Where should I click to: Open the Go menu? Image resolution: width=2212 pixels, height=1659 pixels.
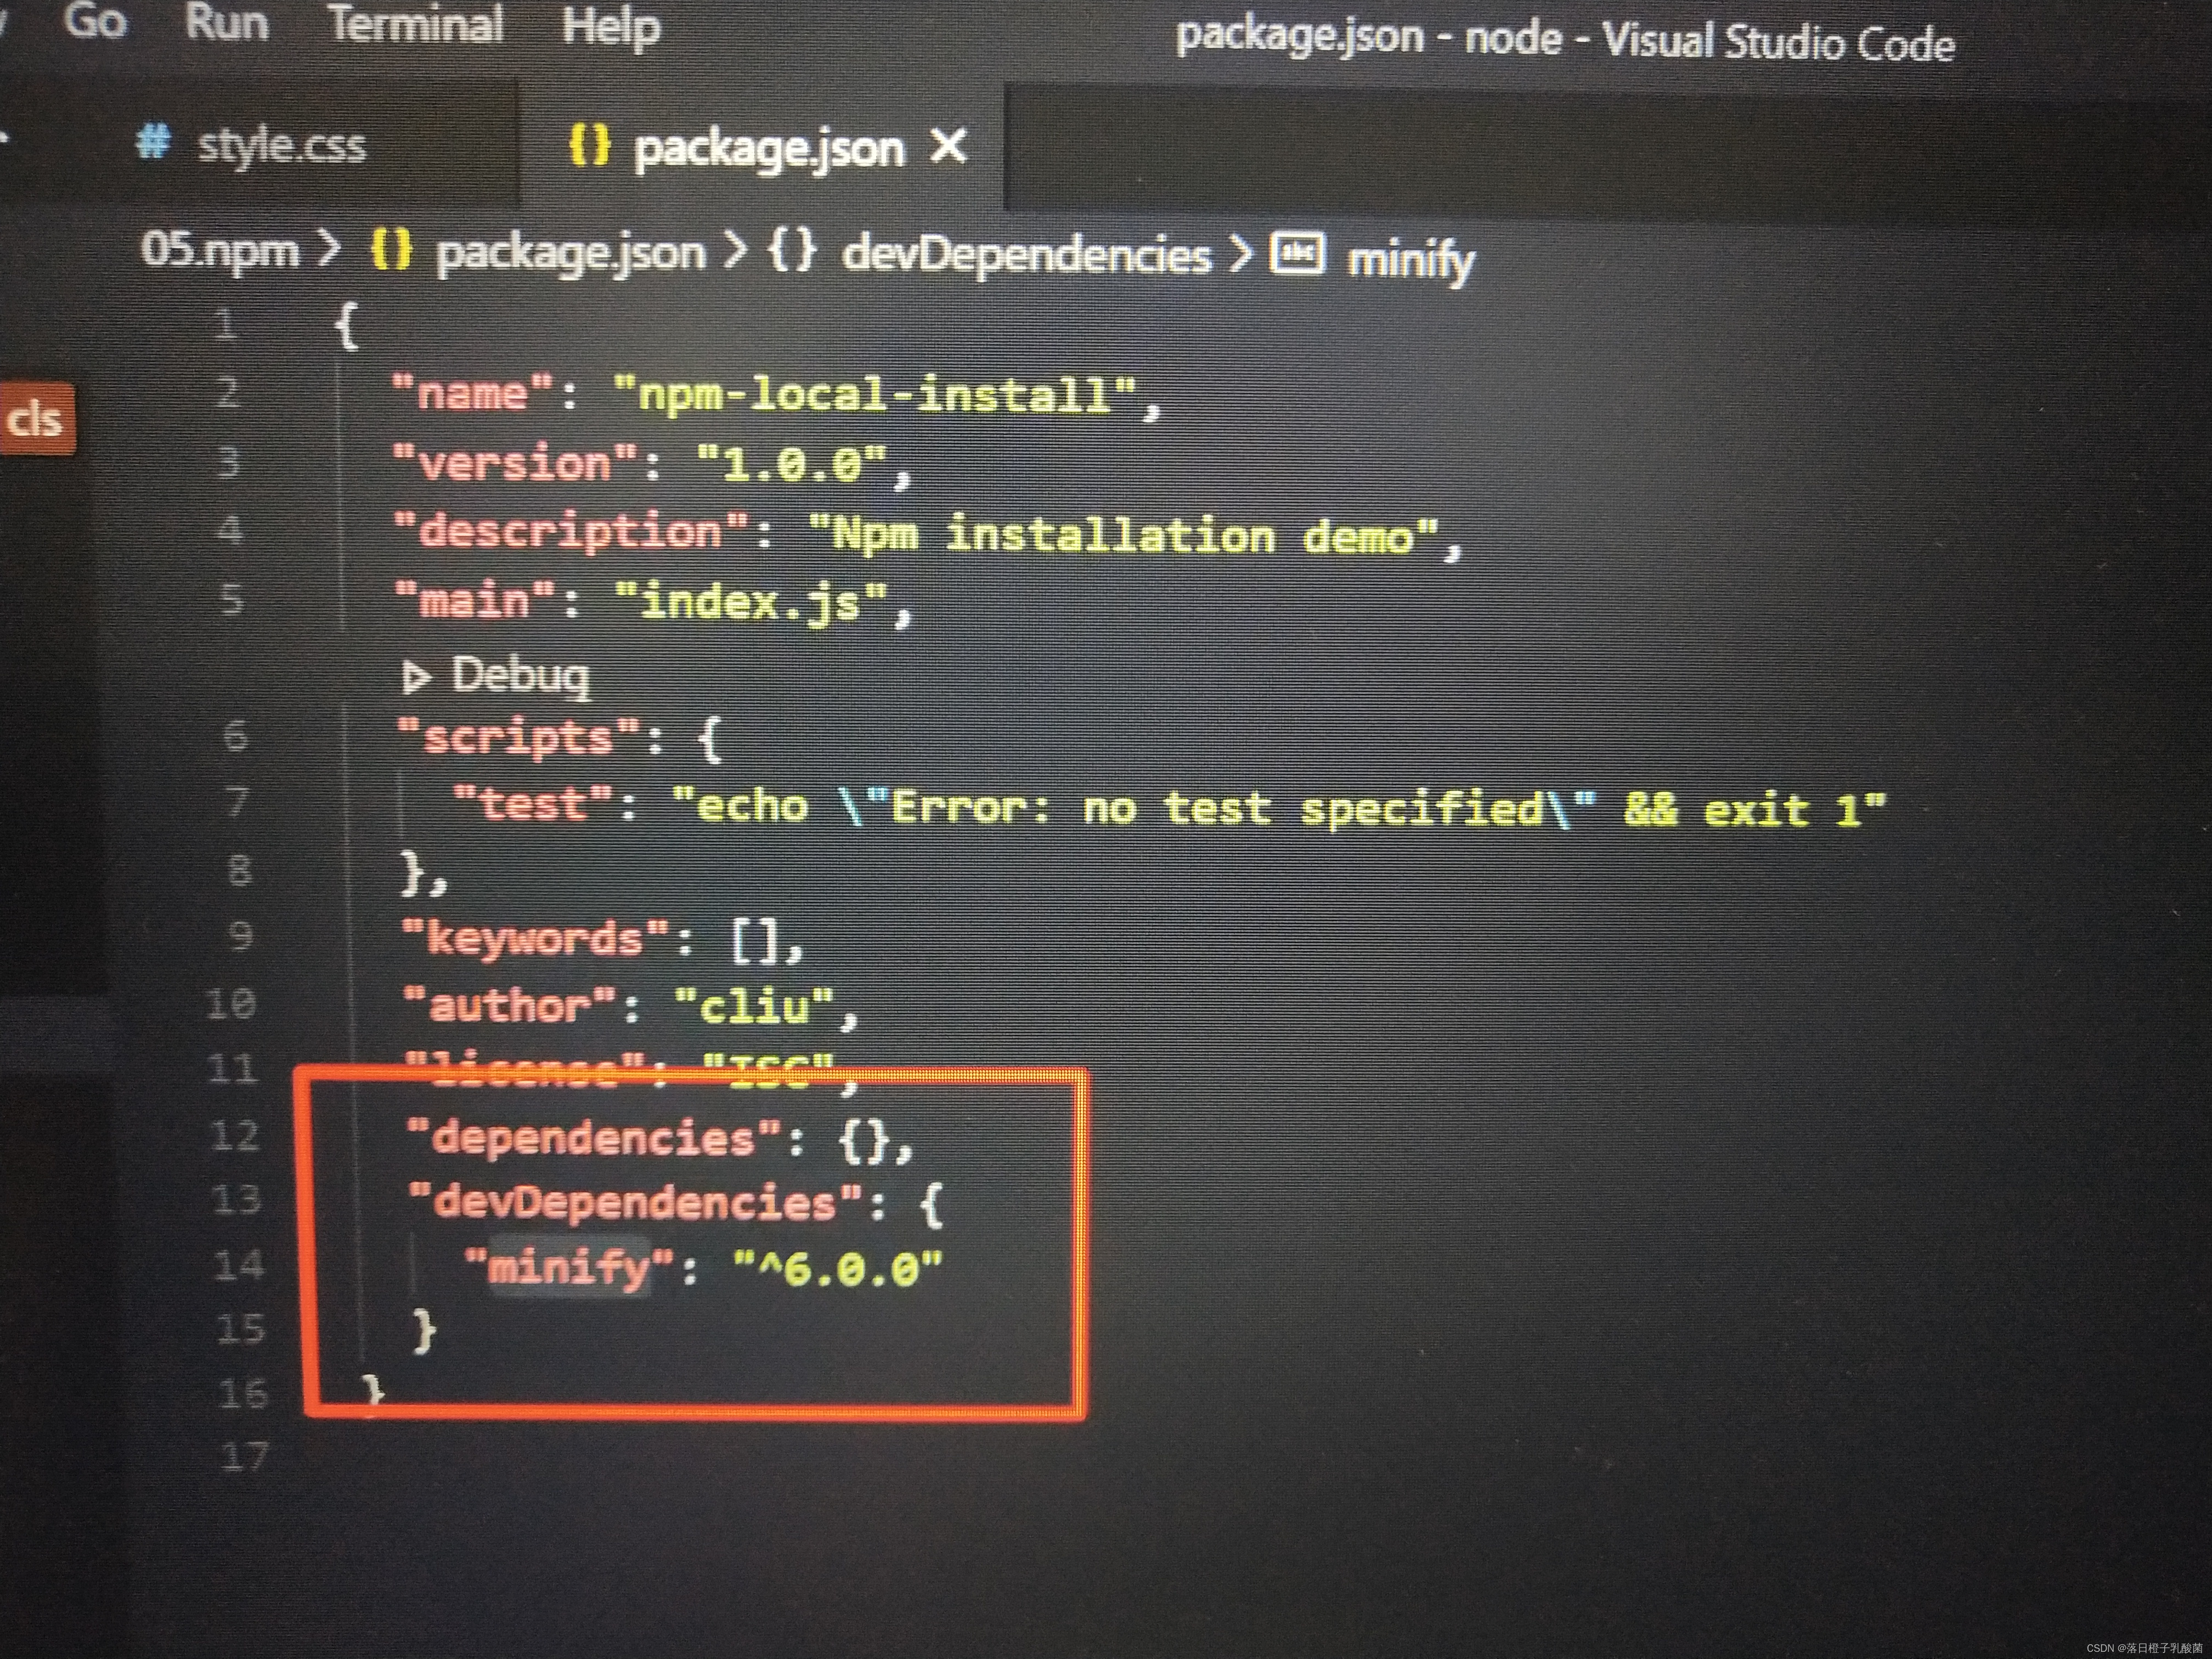click(95, 20)
